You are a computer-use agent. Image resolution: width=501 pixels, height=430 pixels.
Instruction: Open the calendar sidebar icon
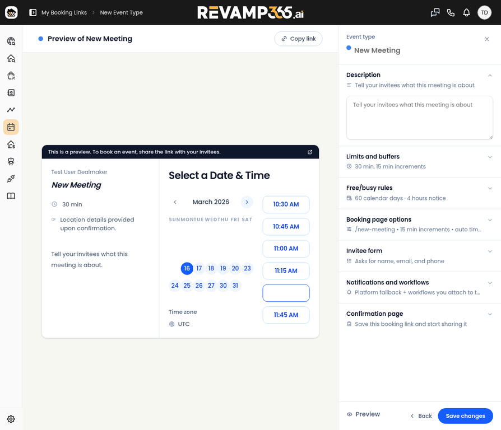tap(11, 127)
